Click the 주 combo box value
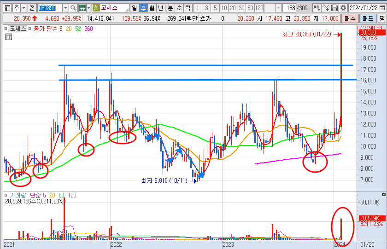This screenshot has width=387, height=249. (17, 8)
